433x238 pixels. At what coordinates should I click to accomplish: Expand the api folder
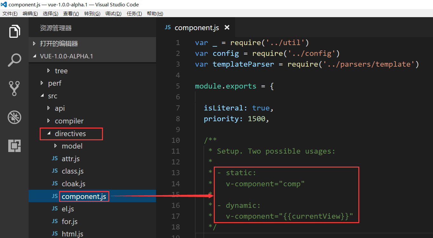point(49,108)
